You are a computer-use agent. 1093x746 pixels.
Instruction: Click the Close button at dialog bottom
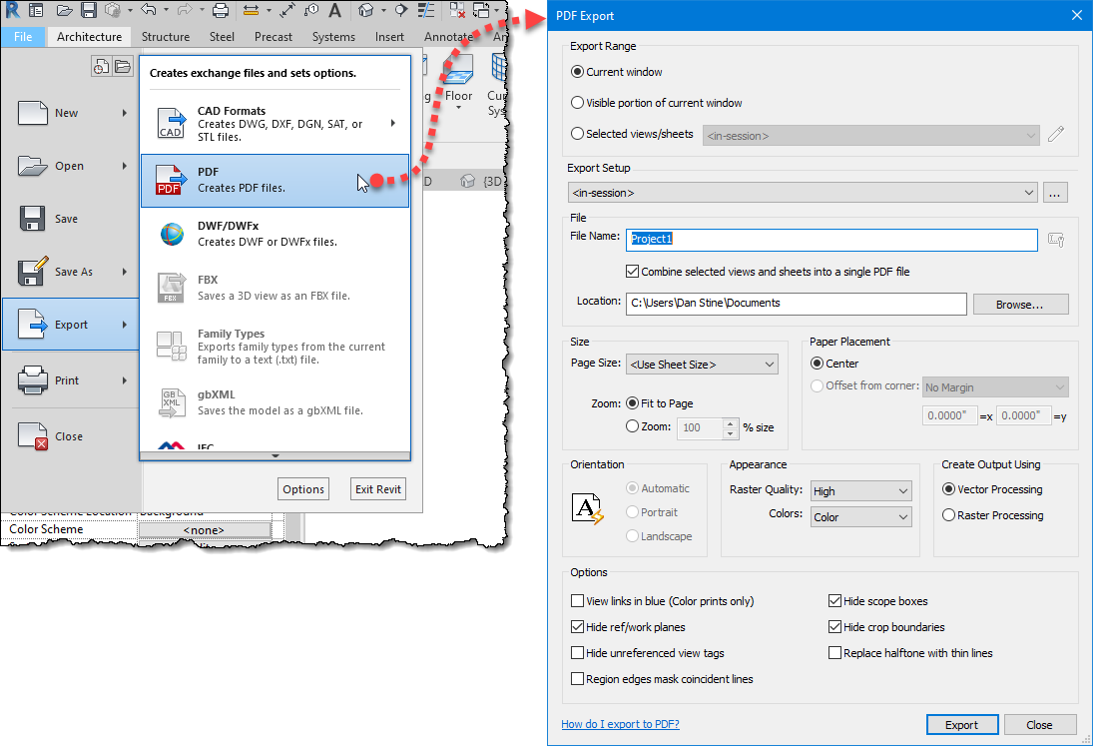[x=1039, y=725]
